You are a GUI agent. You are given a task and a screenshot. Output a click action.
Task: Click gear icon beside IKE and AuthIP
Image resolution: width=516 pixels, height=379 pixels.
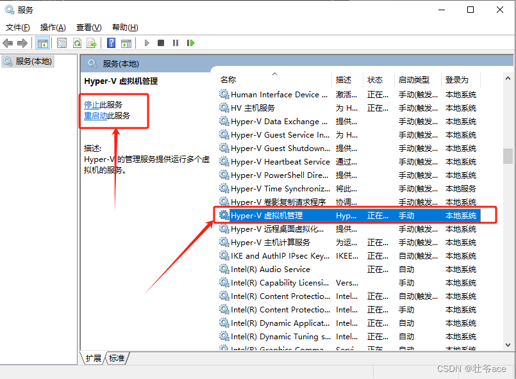[x=224, y=255]
